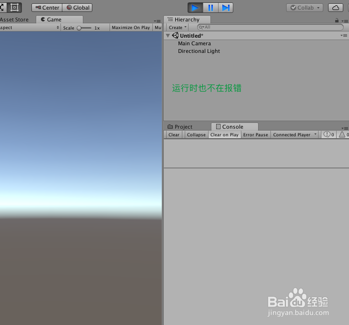Toggle Mute audio in Game view
The height and width of the screenshot is (325, 349).
click(158, 28)
